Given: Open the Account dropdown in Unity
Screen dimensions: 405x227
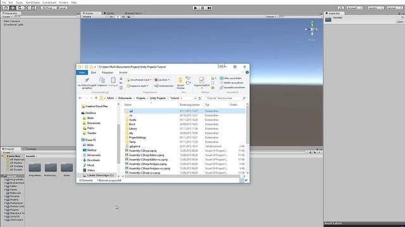Looking at the screenshot, I should (x=354, y=8).
